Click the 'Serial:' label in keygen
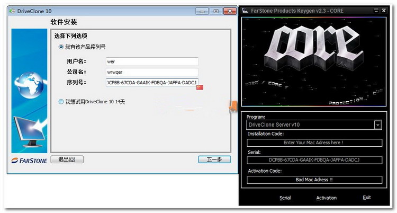Viewport: 397px width, 213px height. pyautogui.click(x=254, y=152)
